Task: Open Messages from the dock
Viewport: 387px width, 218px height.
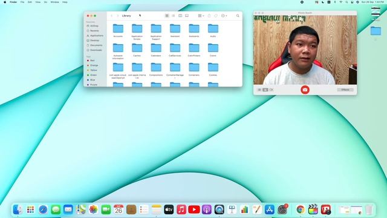Action: [x=56, y=210]
